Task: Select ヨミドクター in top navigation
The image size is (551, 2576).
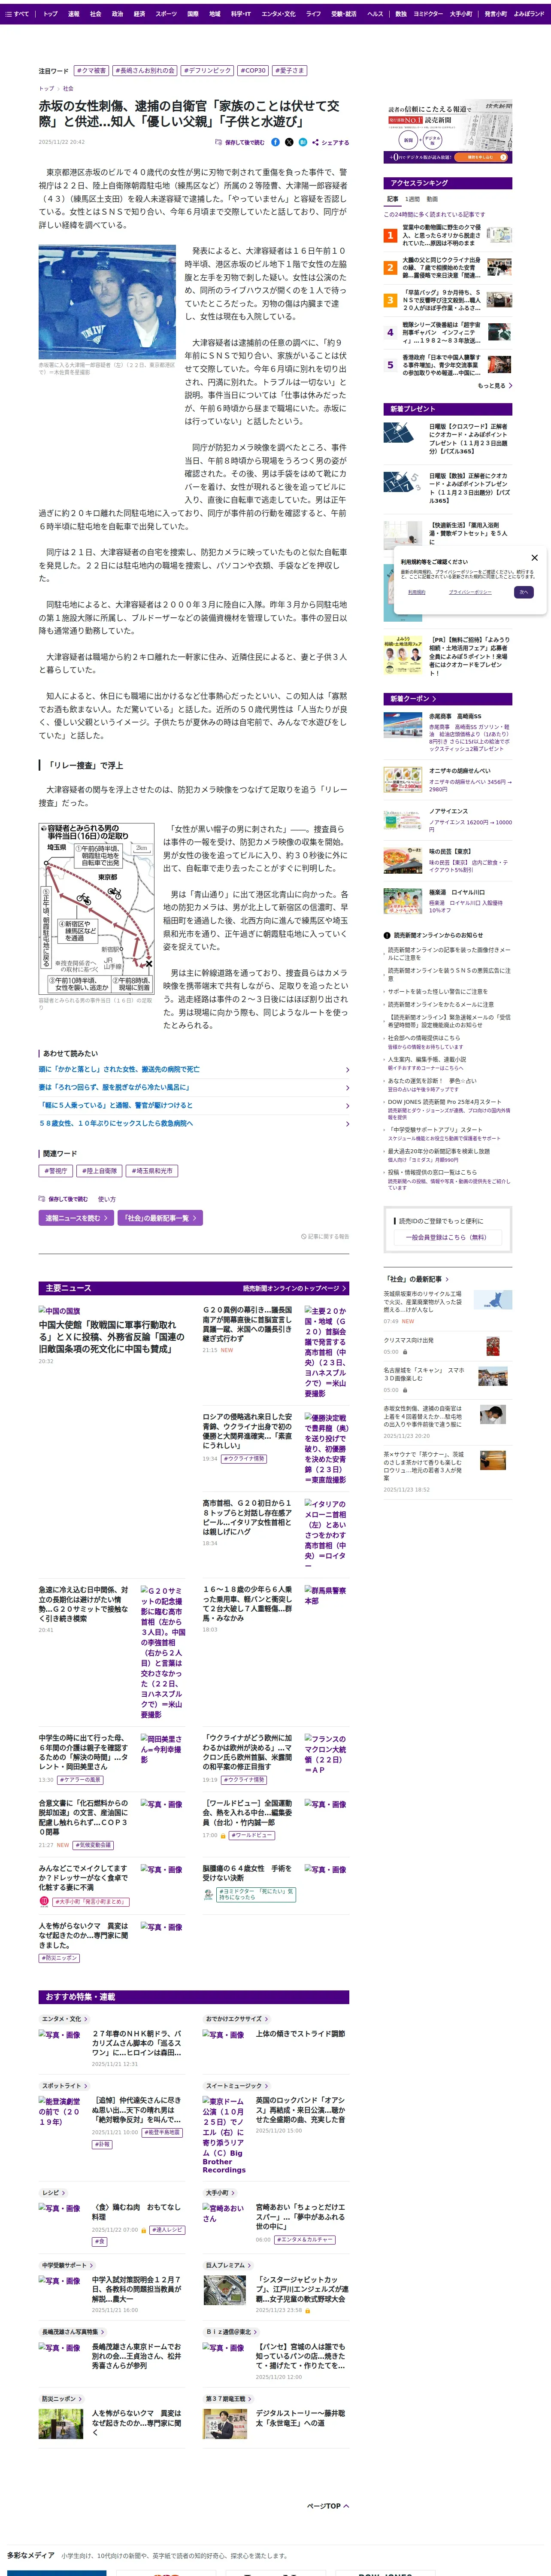Action: 428,14
